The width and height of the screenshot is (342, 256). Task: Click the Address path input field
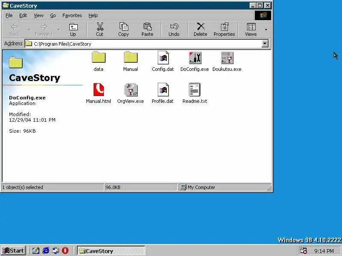[x=144, y=44]
